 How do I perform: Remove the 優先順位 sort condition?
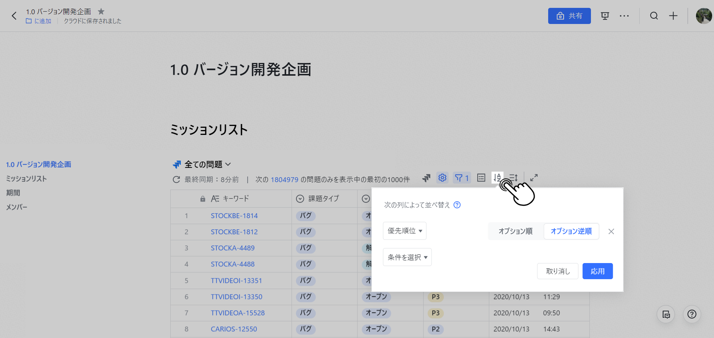[x=611, y=232]
